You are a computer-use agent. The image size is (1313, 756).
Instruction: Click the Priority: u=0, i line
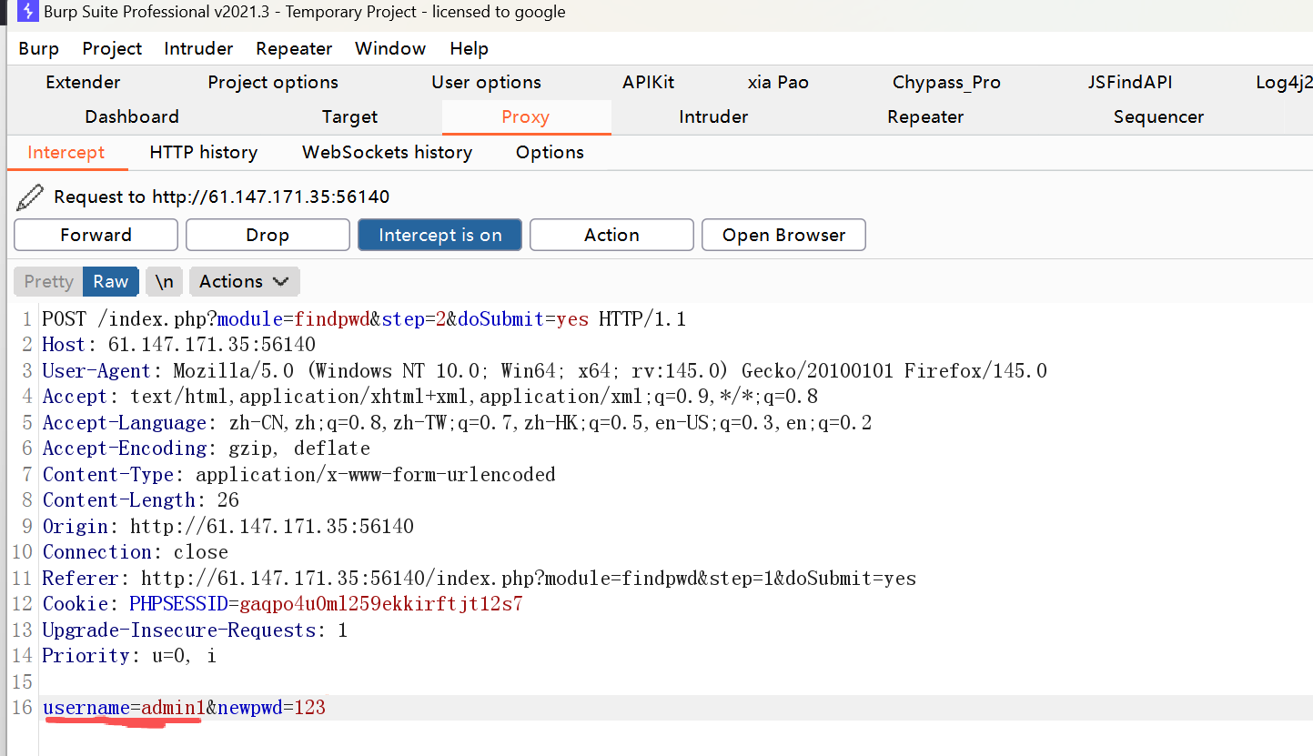[x=129, y=656]
